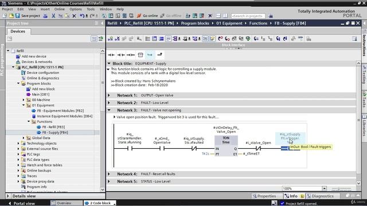367x206 pixels.
Task: Click the Insert network icon
Action: [x=110, y=39]
